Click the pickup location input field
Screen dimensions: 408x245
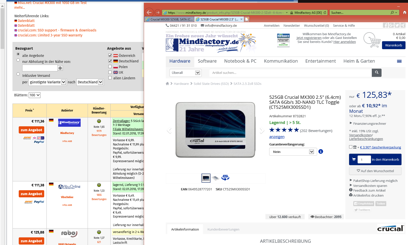click(40, 68)
